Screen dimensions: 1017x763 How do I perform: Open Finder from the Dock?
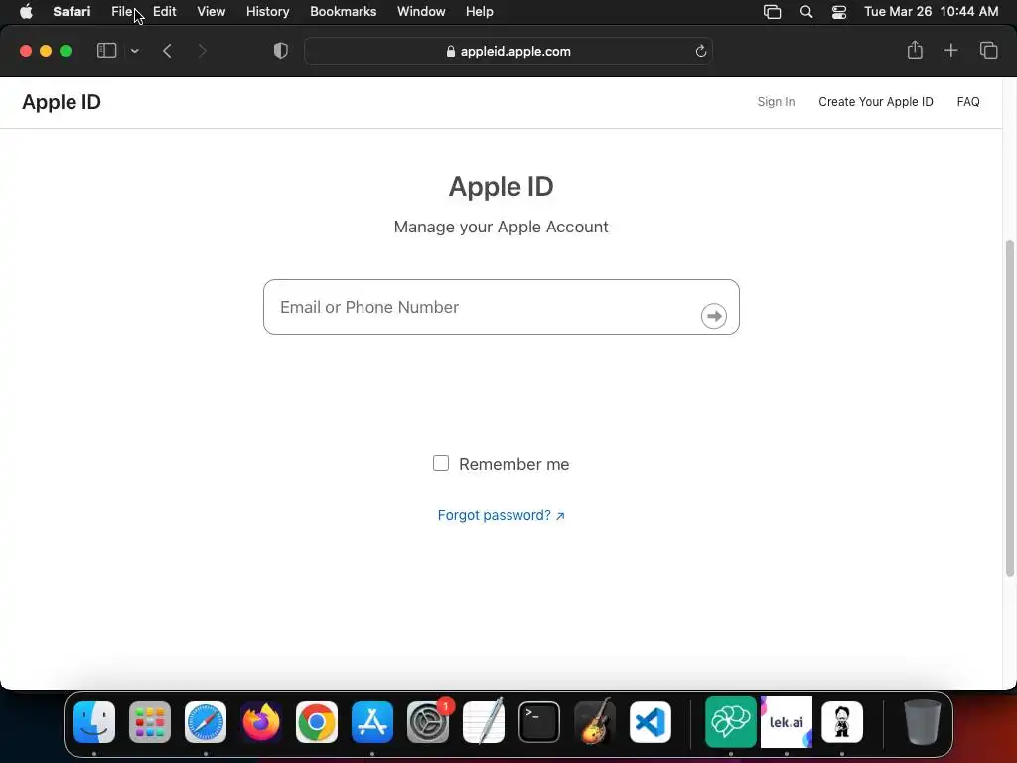[x=94, y=722]
